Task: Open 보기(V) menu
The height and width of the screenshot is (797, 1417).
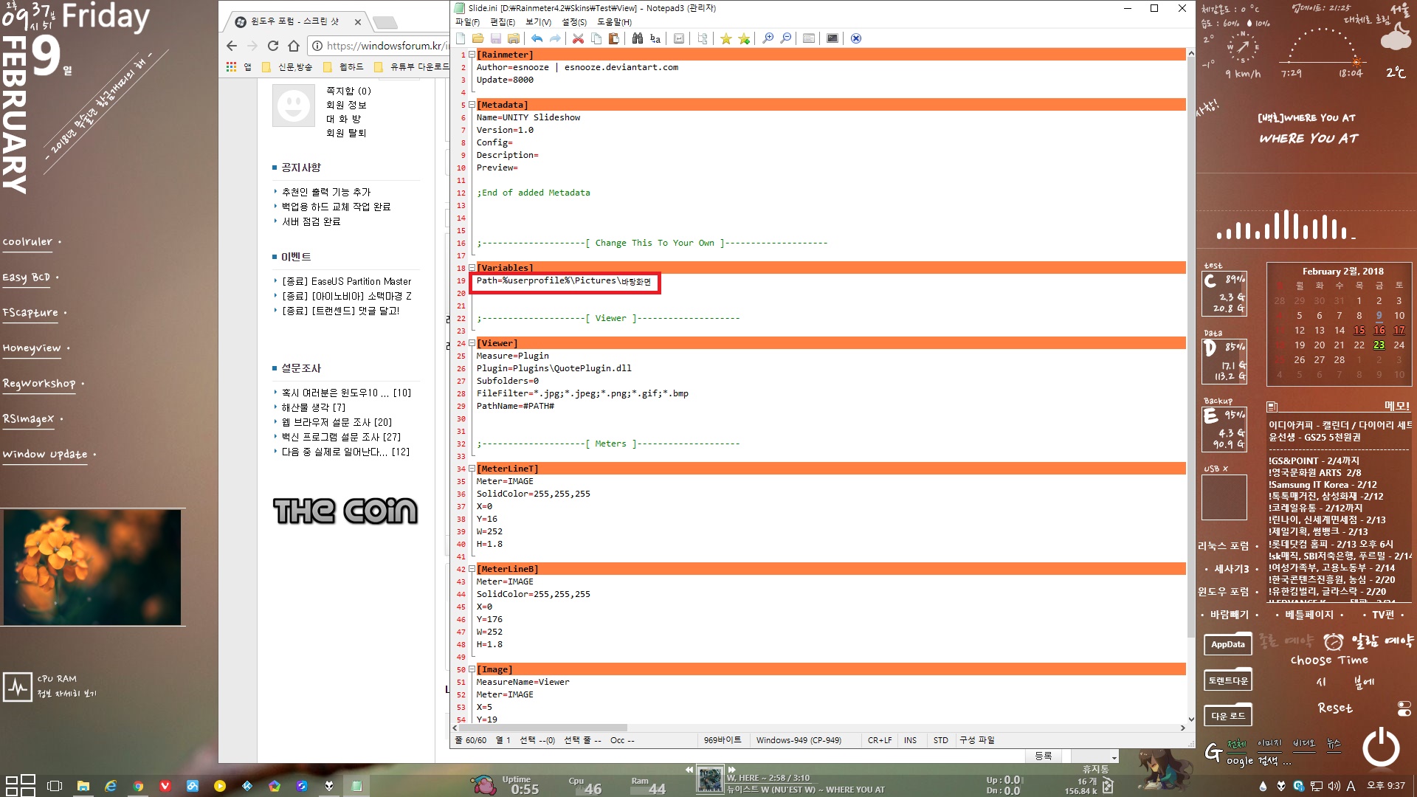Action: [538, 22]
